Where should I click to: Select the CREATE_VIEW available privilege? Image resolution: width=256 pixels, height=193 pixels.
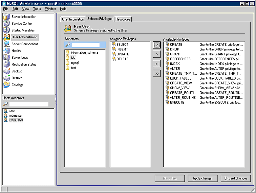181,83
